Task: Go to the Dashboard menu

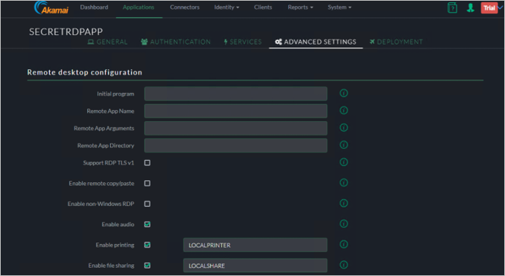Action: [x=94, y=7]
